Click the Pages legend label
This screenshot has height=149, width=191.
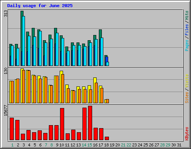point(187,45)
